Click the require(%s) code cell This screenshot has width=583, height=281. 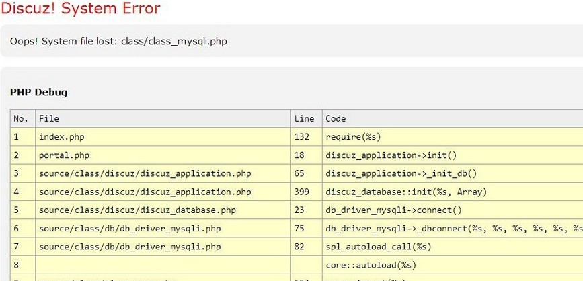(x=353, y=137)
